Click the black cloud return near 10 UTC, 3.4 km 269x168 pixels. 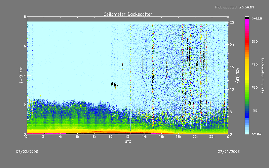114,85
